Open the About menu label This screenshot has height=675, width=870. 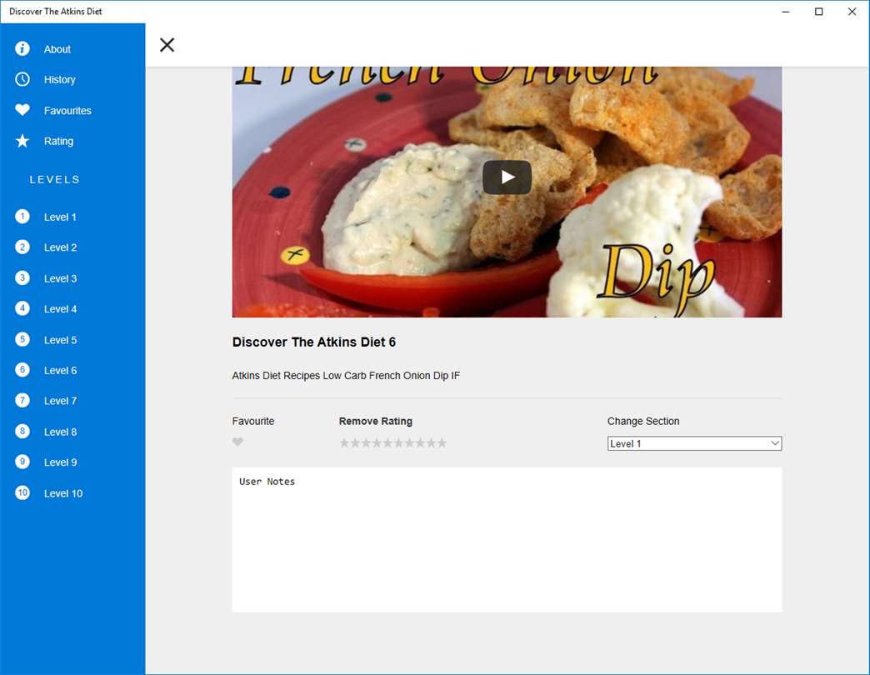point(57,49)
